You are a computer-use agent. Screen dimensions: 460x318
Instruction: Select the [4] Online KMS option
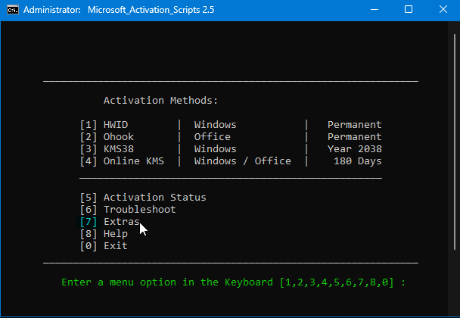[x=122, y=161]
